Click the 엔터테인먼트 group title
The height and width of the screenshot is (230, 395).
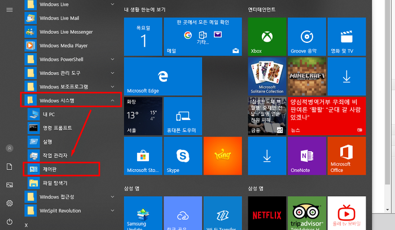pyautogui.click(x=262, y=10)
